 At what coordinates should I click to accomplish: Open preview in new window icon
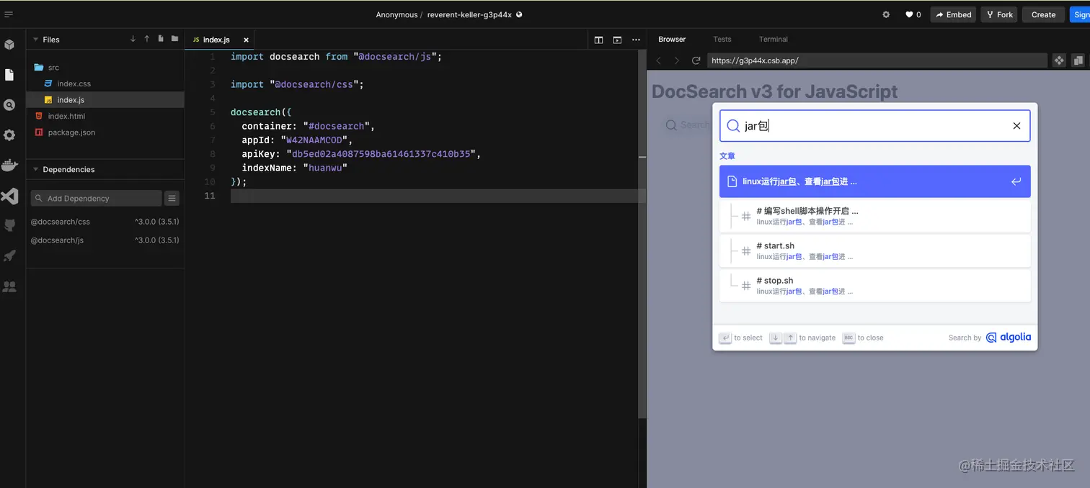point(1078,60)
